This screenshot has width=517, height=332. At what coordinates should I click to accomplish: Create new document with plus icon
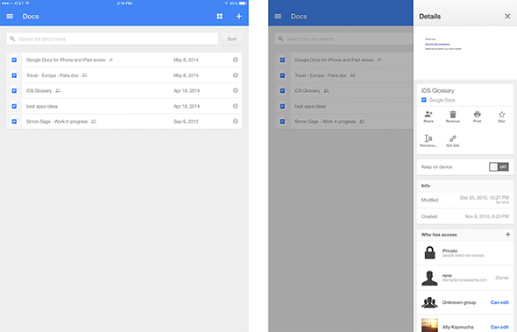pos(239,16)
